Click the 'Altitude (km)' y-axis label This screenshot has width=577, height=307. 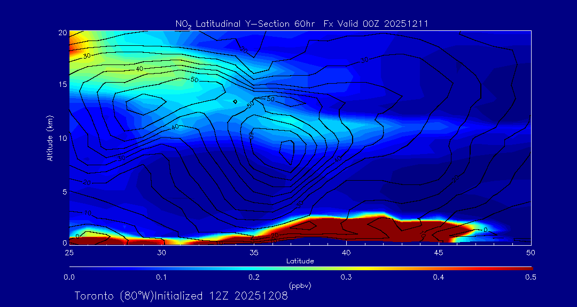click(49, 138)
